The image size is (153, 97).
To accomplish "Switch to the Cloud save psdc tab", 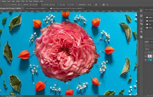I will tap(67, 8).
